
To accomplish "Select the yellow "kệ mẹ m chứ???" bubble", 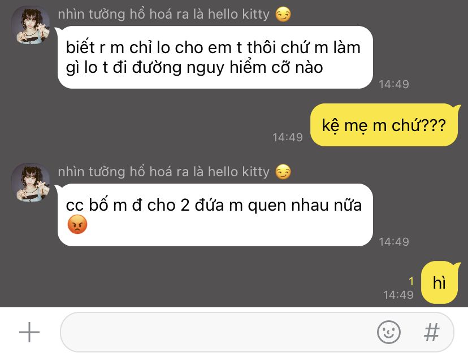I will (384, 125).
